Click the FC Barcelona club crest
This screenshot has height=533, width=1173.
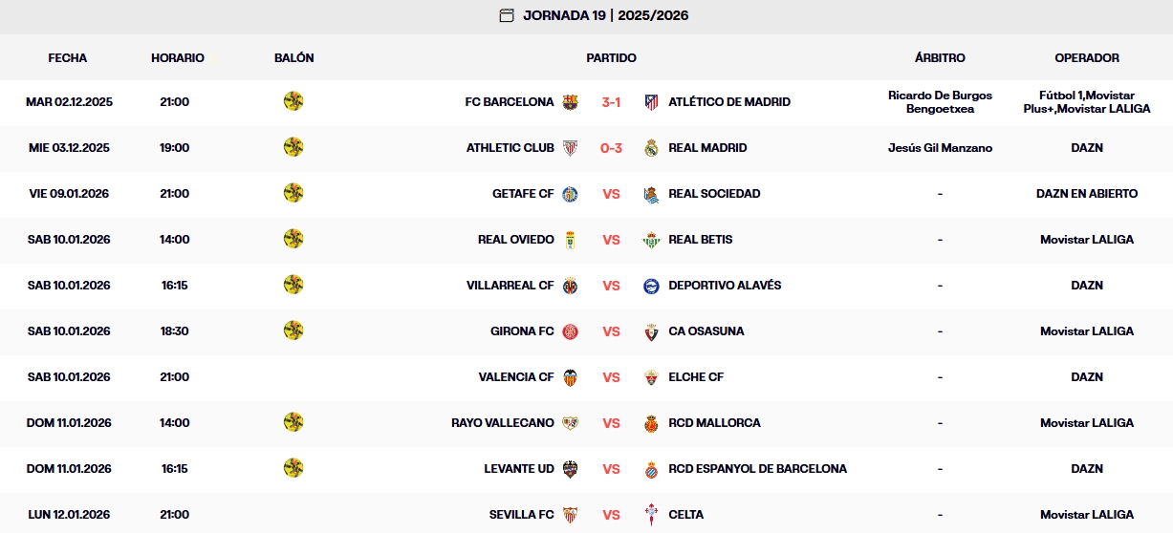coord(571,102)
